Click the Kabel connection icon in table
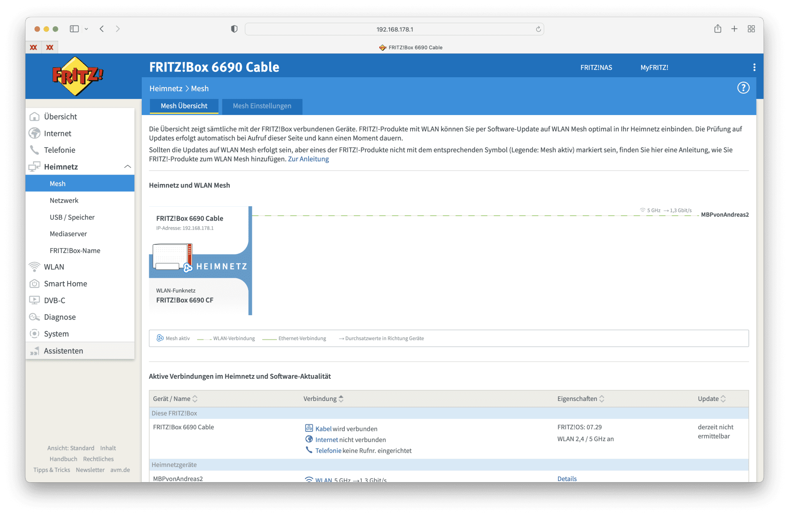The image size is (789, 516). point(309,428)
